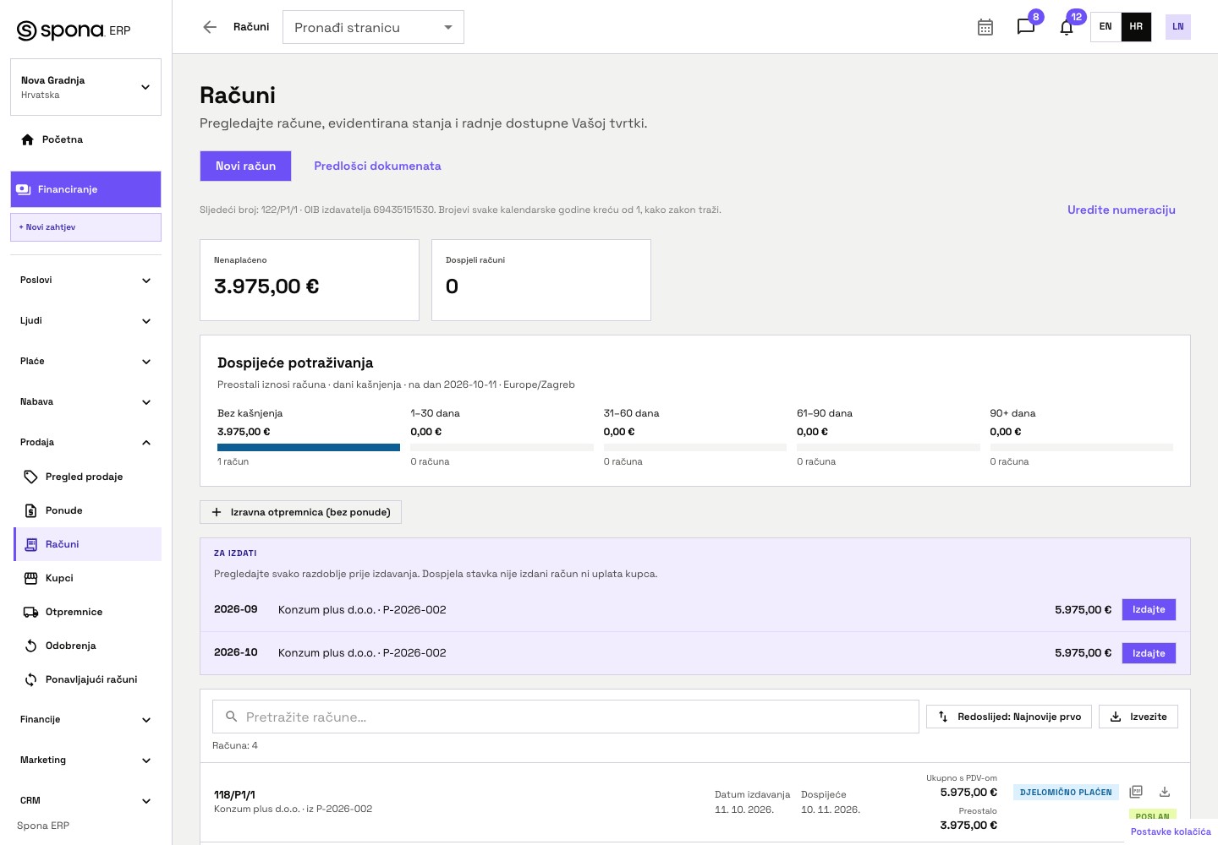Expand the Nabava sidebar section

[x=85, y=401]
